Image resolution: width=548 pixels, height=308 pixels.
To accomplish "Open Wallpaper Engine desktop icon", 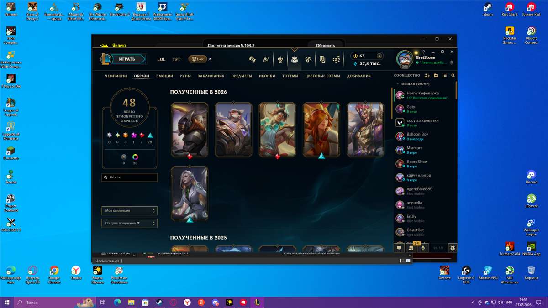I will [531, 227].
